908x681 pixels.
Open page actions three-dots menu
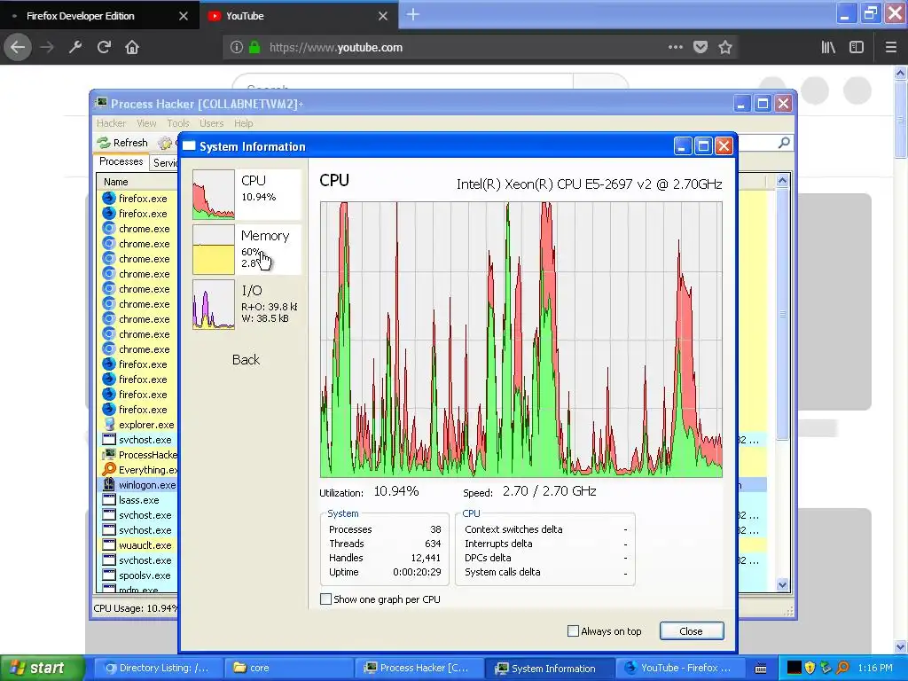point(675,47)
